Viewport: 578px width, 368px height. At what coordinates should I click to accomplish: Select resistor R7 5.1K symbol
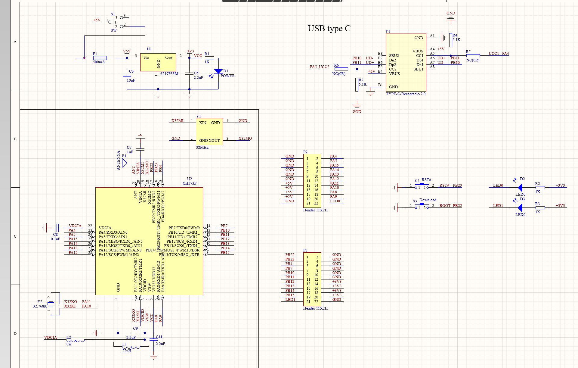point(357,85)
